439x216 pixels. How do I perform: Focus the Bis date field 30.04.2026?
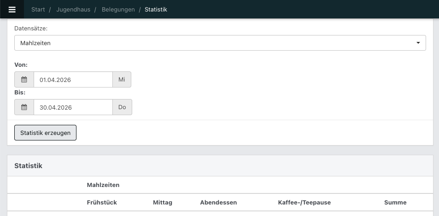pos(73,107)
